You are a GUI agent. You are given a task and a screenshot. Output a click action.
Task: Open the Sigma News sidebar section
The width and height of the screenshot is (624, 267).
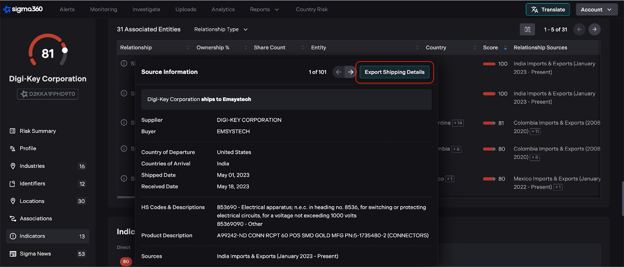tap(35, 254)
